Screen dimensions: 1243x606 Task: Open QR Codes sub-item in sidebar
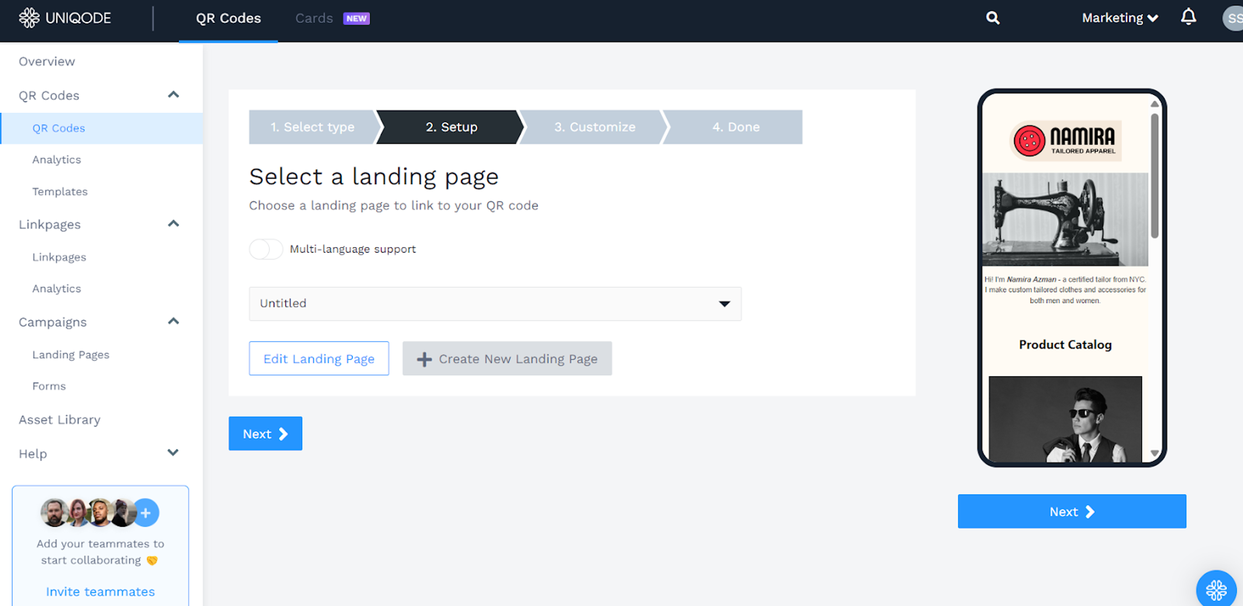pyautogui.click(x=101, y=128)
